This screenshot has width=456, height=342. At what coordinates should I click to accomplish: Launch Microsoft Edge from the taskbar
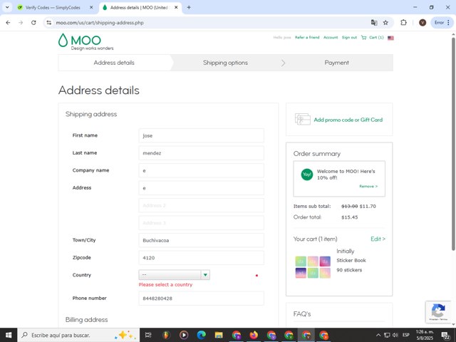point(201,335)
